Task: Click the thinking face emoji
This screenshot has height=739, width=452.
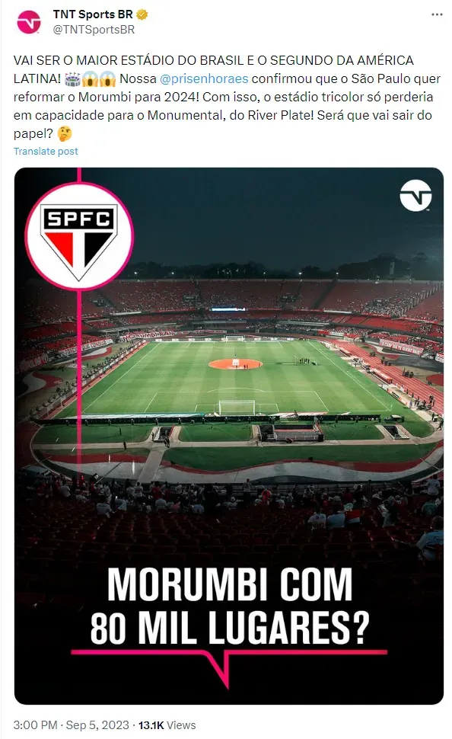Action: click(65, 134)
